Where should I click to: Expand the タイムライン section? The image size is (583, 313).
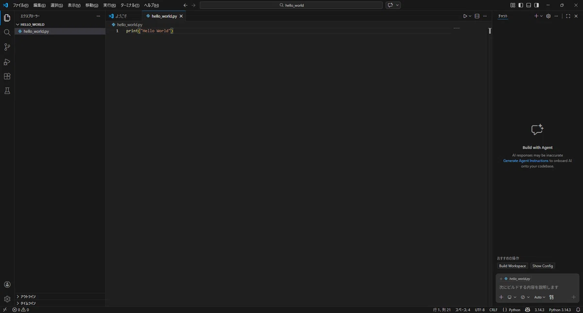(x=60, y=303)
